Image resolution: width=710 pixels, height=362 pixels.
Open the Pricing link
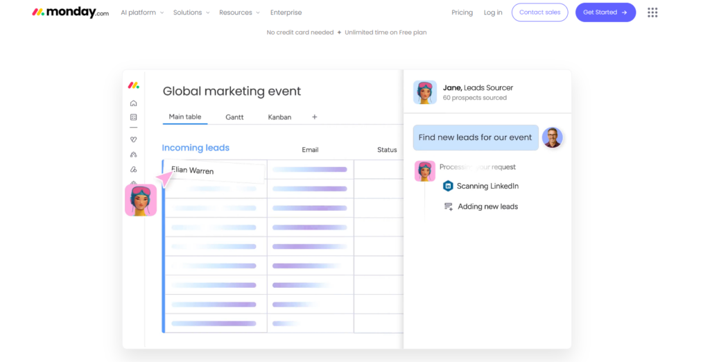(x=462, y=12)
